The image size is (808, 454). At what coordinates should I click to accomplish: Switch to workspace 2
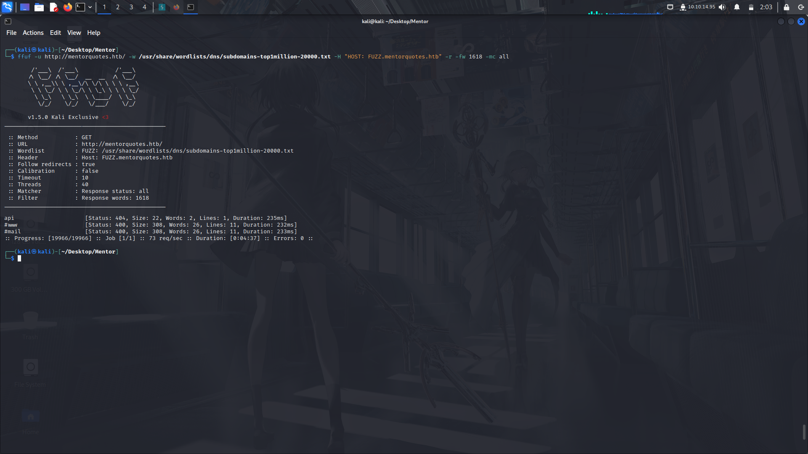coord(117,7)
